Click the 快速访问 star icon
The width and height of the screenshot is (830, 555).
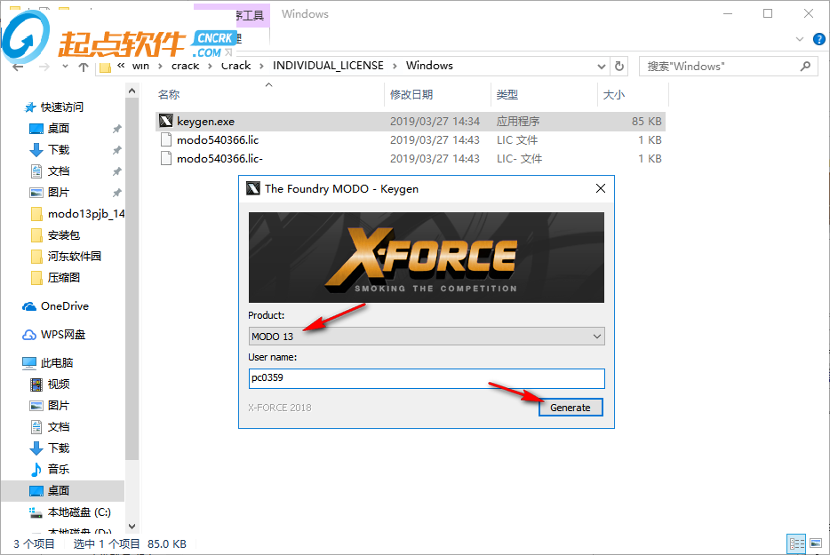[x=29, y=107]
